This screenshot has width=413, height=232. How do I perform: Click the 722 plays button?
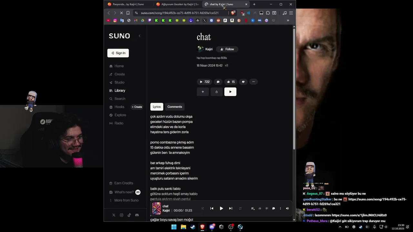(x=204, y=82)
